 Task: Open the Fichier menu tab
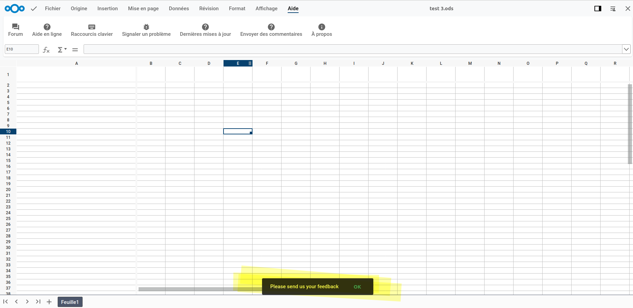coord(53,9)
